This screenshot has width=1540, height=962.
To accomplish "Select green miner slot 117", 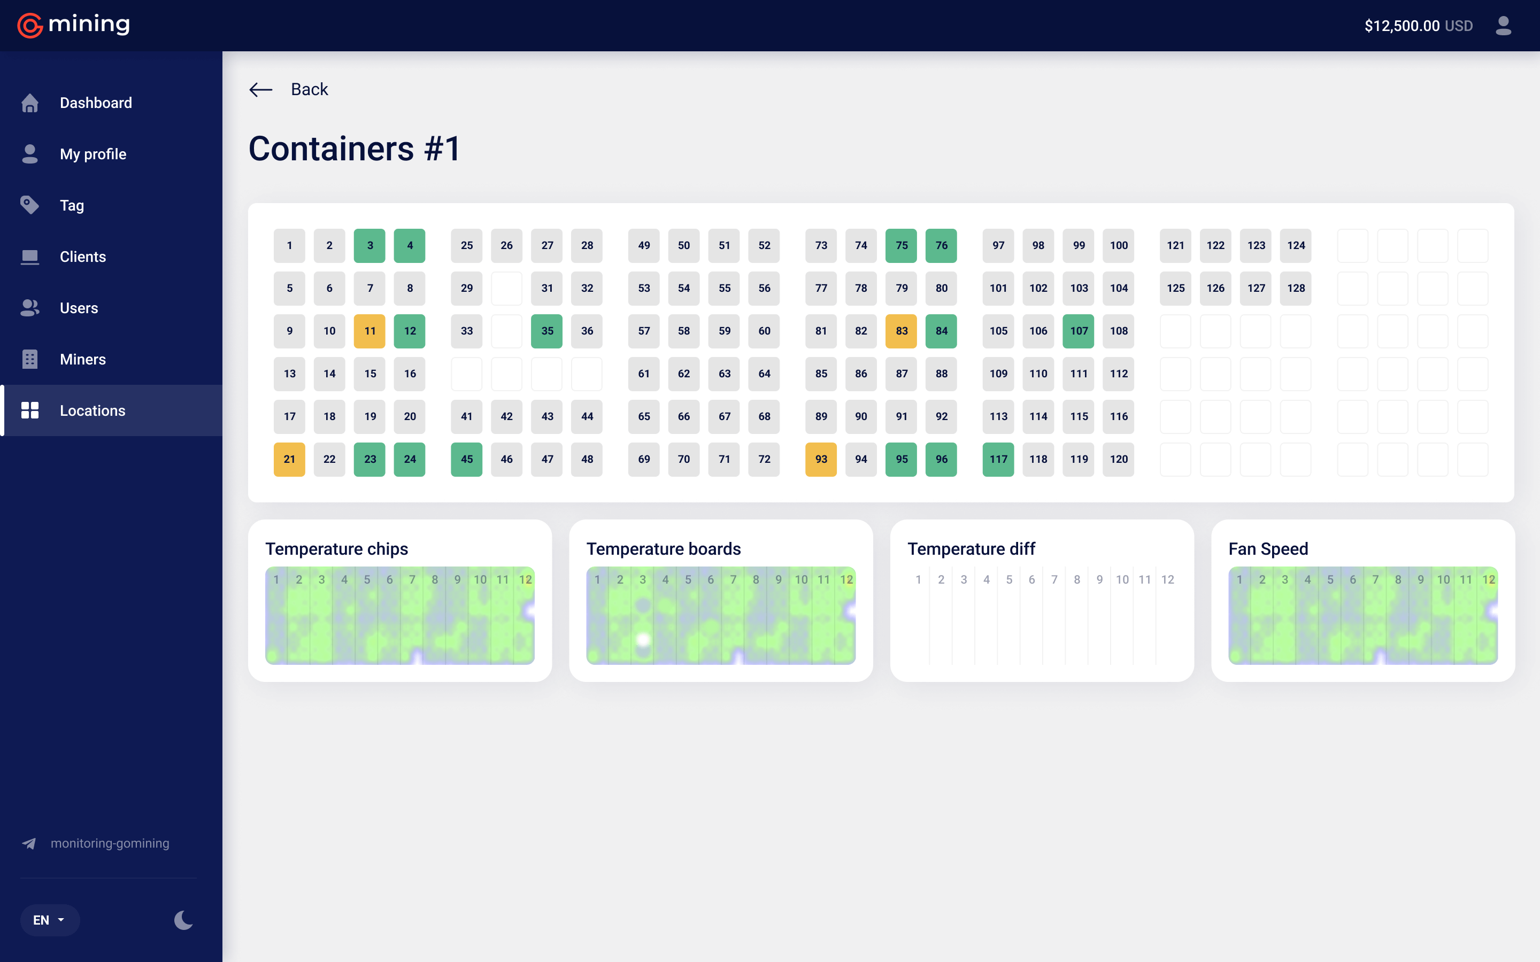I will 998,460.
